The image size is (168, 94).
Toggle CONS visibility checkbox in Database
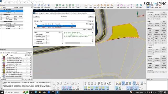[1, 18]
